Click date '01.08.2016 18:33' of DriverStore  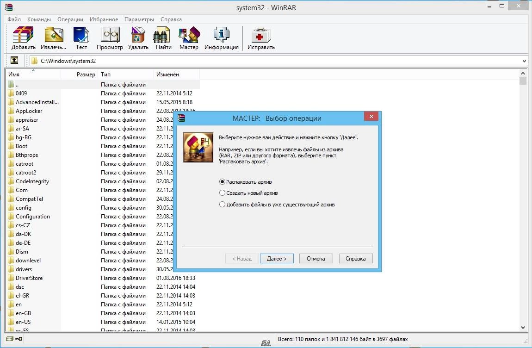(x=175, y=278)
